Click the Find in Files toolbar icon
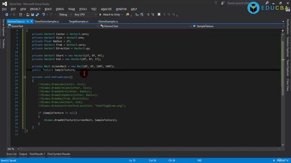The height and width of the screenshot is (163, 291). pyautogui.click(x=127, y=14)
